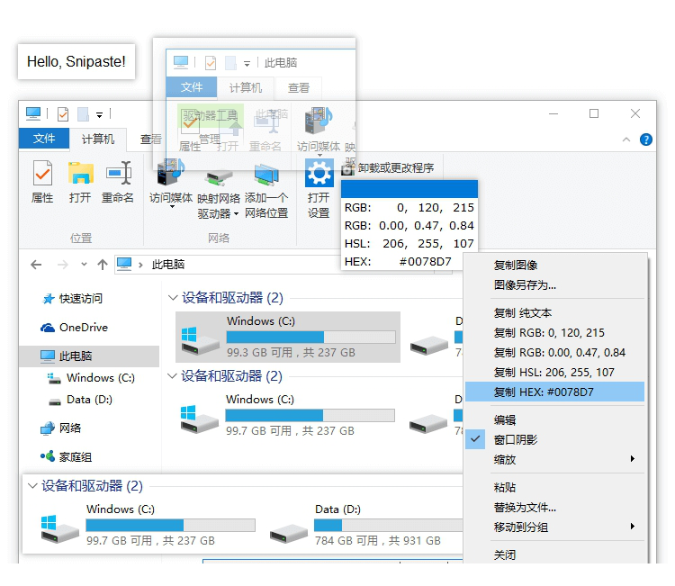
Task: Click the PC icon in address bar
Action: click(124, 264)
